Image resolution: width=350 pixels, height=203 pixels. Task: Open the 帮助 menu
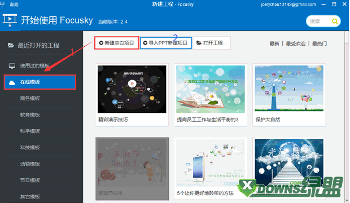click(14, 5)
